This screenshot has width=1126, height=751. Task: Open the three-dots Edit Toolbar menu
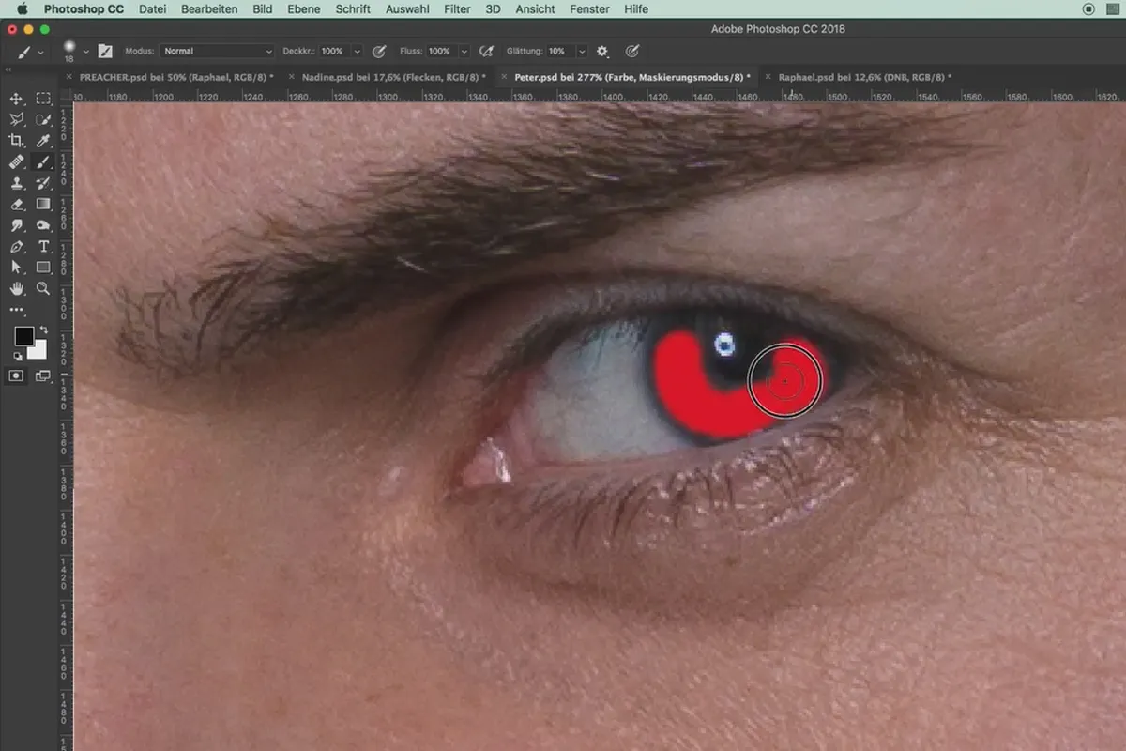click(16, 310)
